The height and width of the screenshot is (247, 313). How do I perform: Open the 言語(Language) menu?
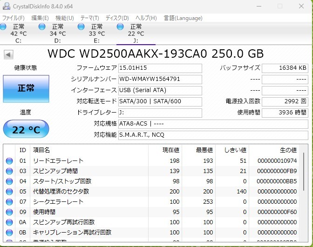[183, 18]
